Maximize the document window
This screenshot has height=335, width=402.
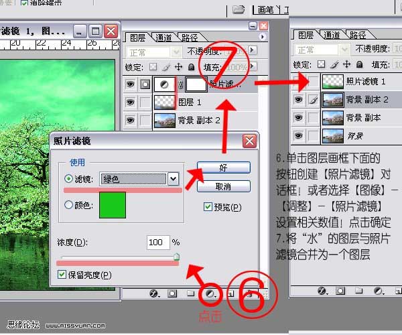[x=95, y=31]
